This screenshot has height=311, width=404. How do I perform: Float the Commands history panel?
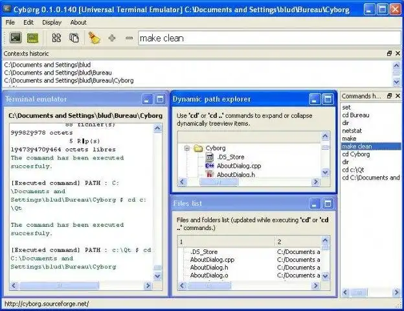389,96
